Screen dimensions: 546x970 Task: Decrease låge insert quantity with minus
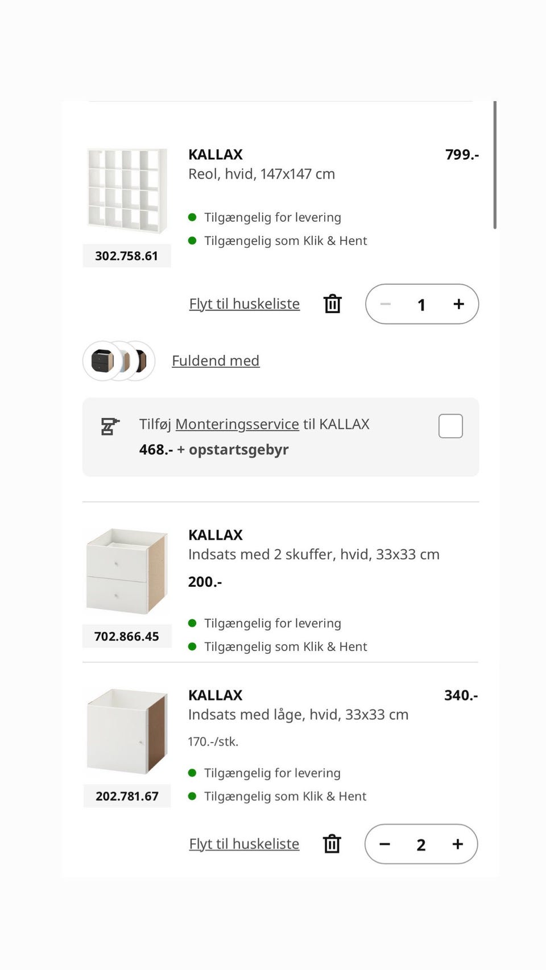385,844
